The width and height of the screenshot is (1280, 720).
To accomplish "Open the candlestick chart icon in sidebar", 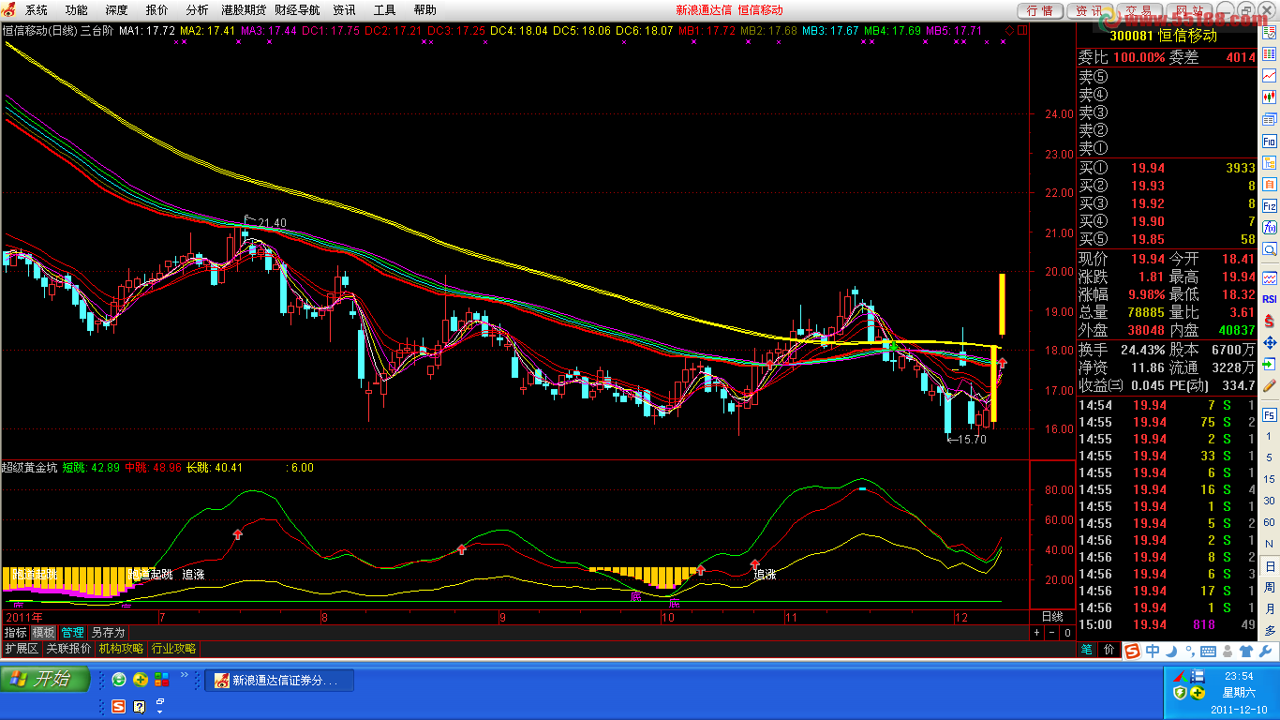I will pos(1270,97).
